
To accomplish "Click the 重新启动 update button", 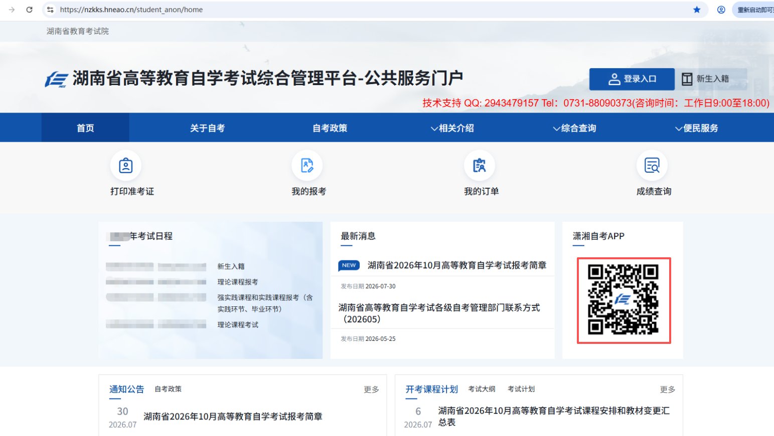I will point(753,10).
